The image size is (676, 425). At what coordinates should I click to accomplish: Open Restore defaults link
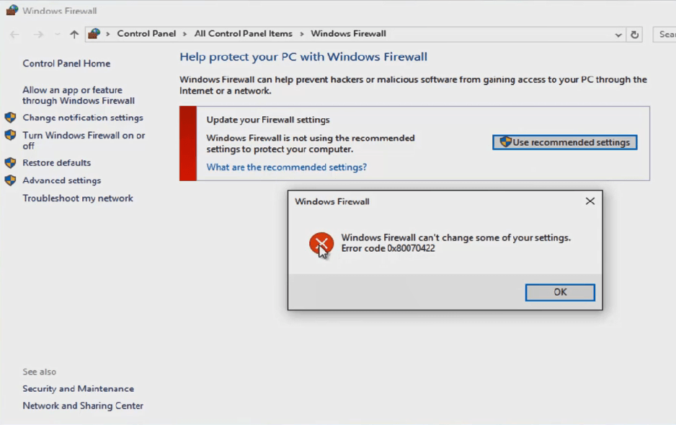[x=56, y=162]
